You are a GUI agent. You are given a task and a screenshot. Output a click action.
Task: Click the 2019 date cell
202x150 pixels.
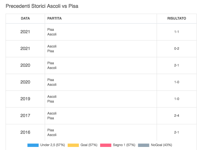click(25, 99)
